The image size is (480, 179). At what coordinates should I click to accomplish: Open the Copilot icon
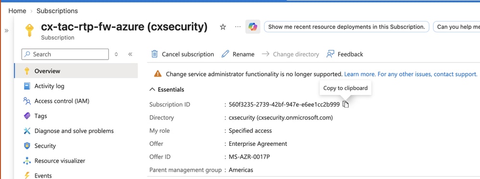[x=253, y=26]
